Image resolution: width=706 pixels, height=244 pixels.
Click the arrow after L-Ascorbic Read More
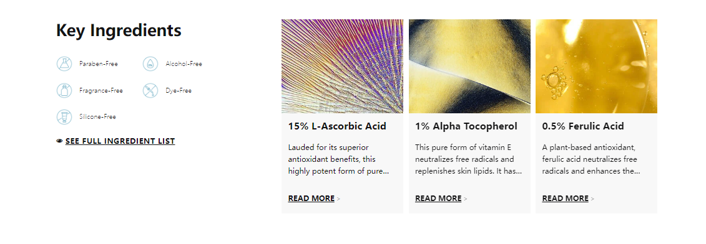pos(338,199)
